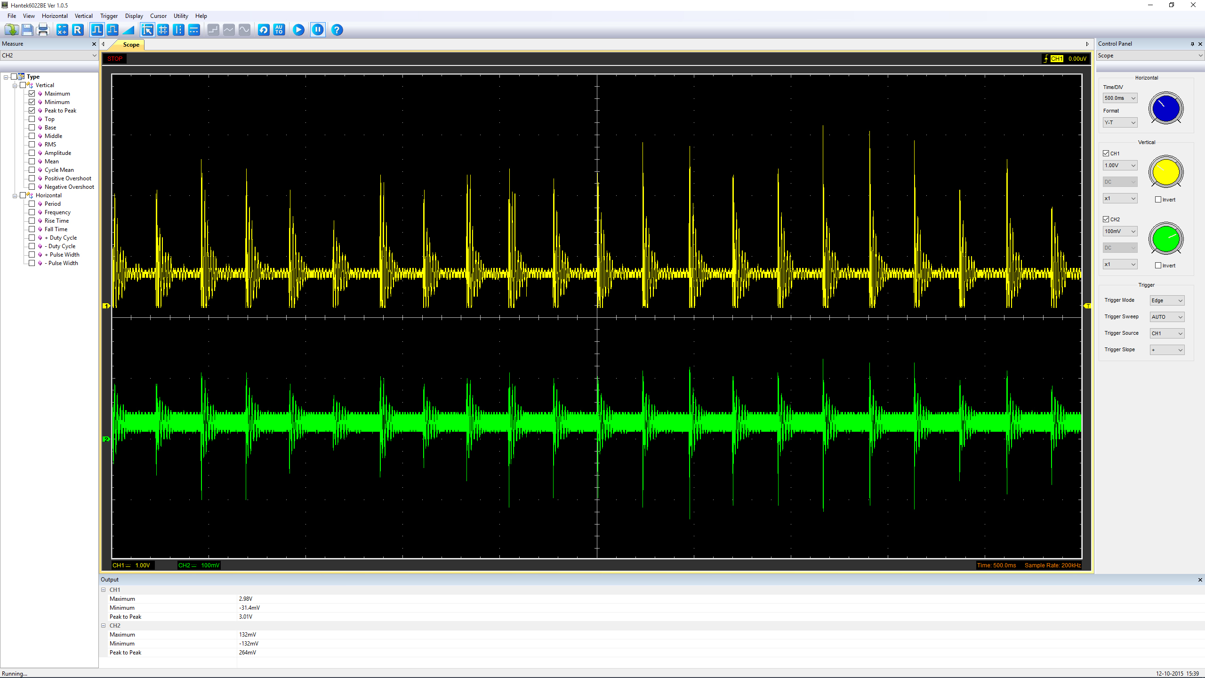The height and width of the screenshot is (678, 1205).
Task: Click the Reference waveform 'R' icon
Action: click(78, 30)
